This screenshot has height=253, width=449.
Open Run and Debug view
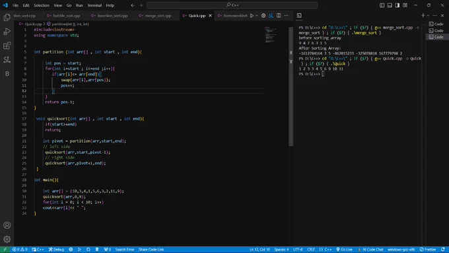(x=7, y=32)
